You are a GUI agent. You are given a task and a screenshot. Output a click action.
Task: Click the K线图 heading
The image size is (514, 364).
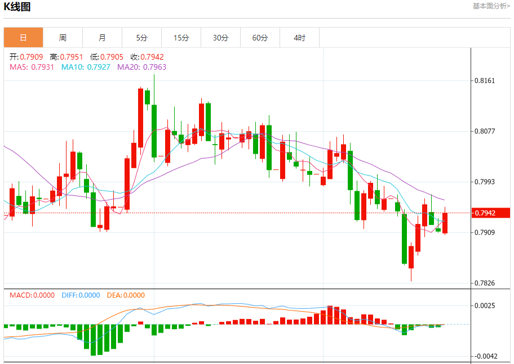coord(17,7)
